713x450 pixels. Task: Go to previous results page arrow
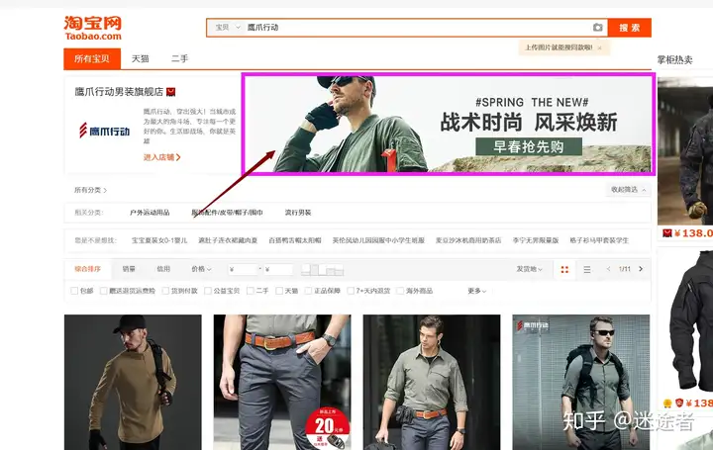coord(608,269)
